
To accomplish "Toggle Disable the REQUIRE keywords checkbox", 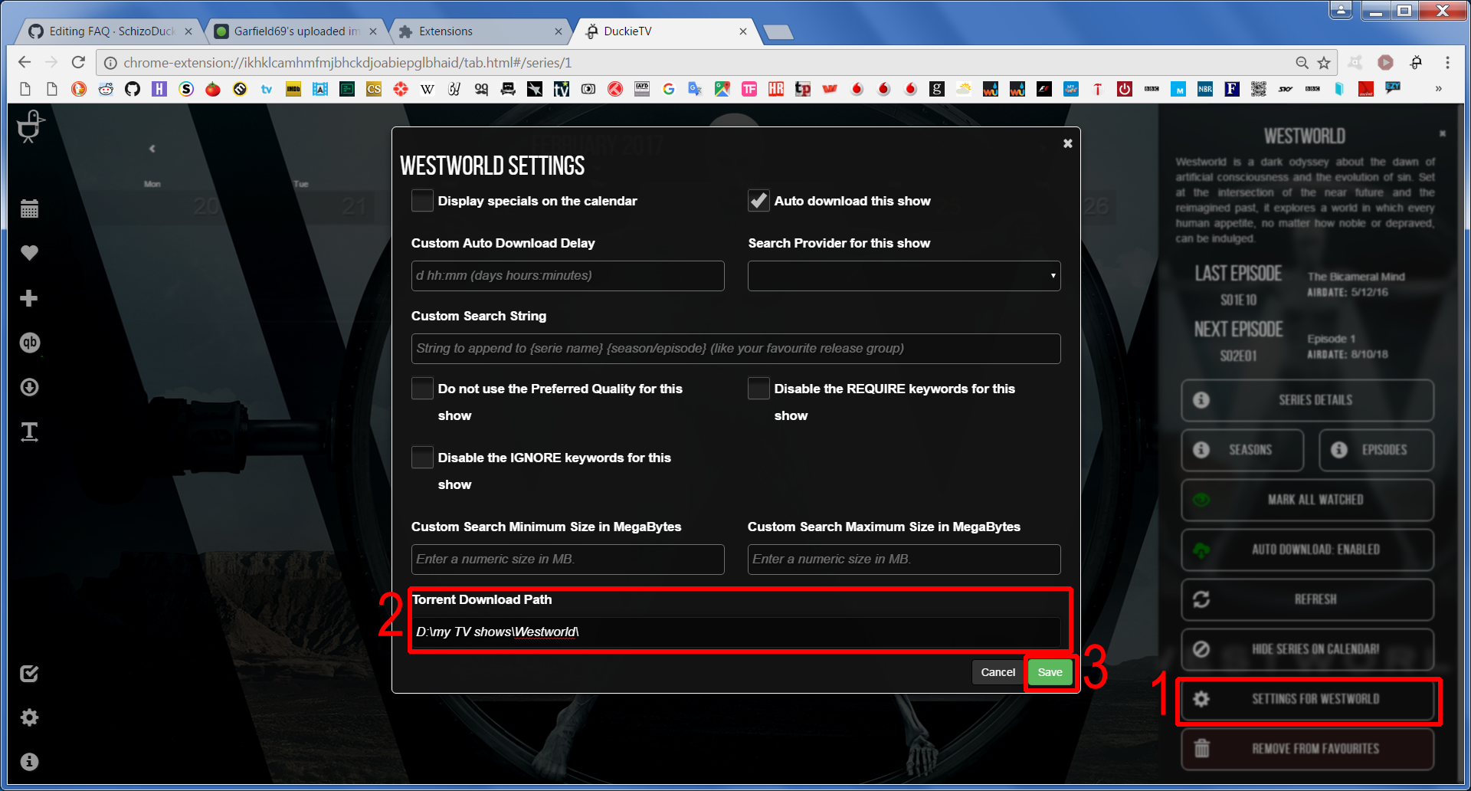I will click(x=758, y=389).
